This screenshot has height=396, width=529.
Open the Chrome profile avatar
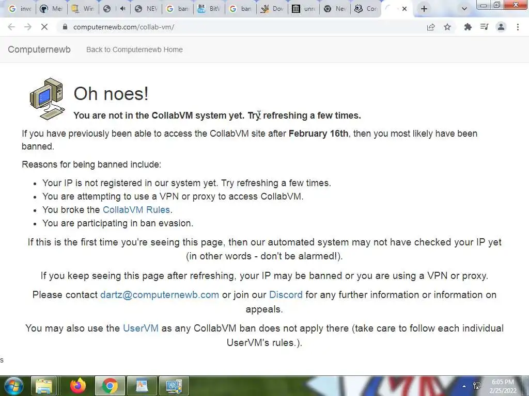501,27
